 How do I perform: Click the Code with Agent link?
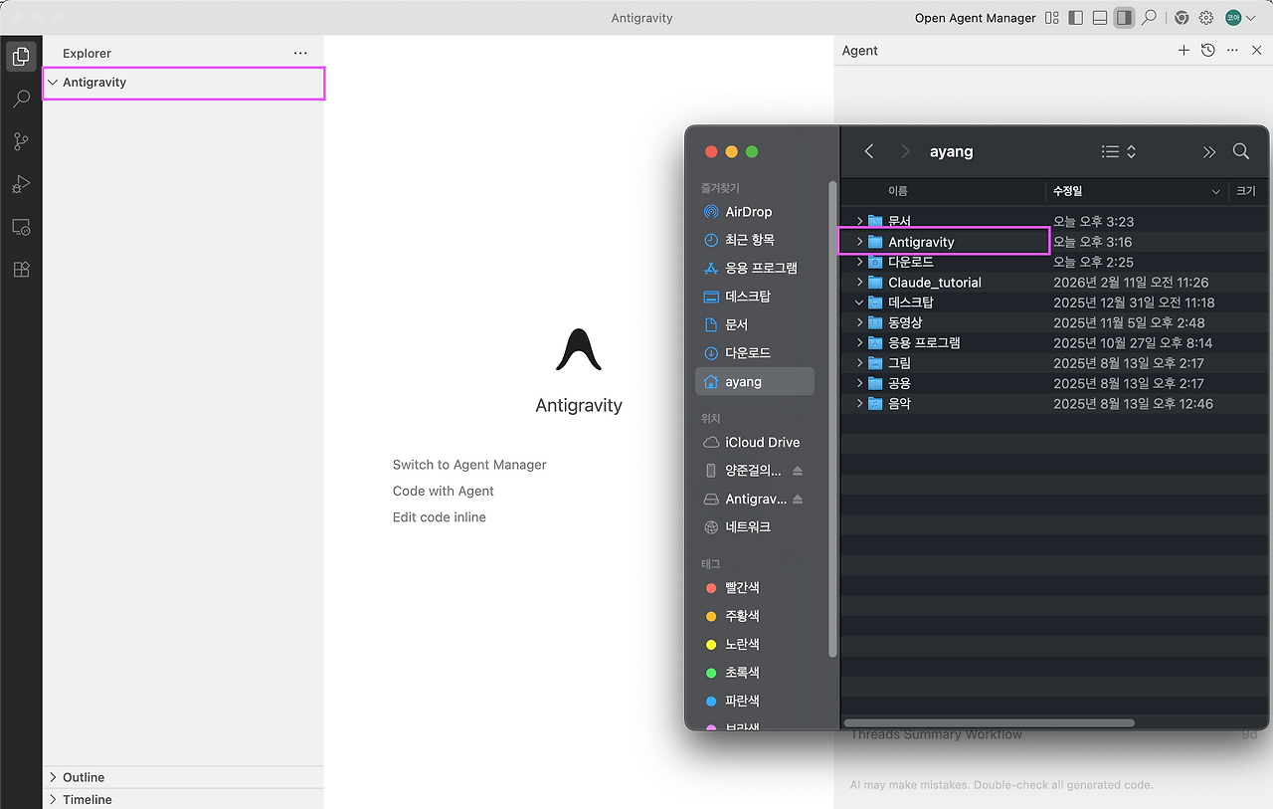click(444, 491)
